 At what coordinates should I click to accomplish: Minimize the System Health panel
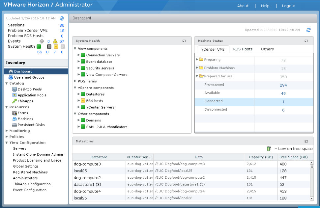point(184,41)
